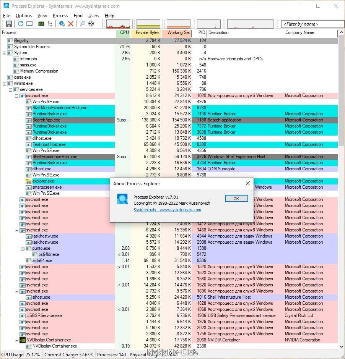Sort by Process column header
The height and width of the screenshot is (359, 345).
click(57, 32)
